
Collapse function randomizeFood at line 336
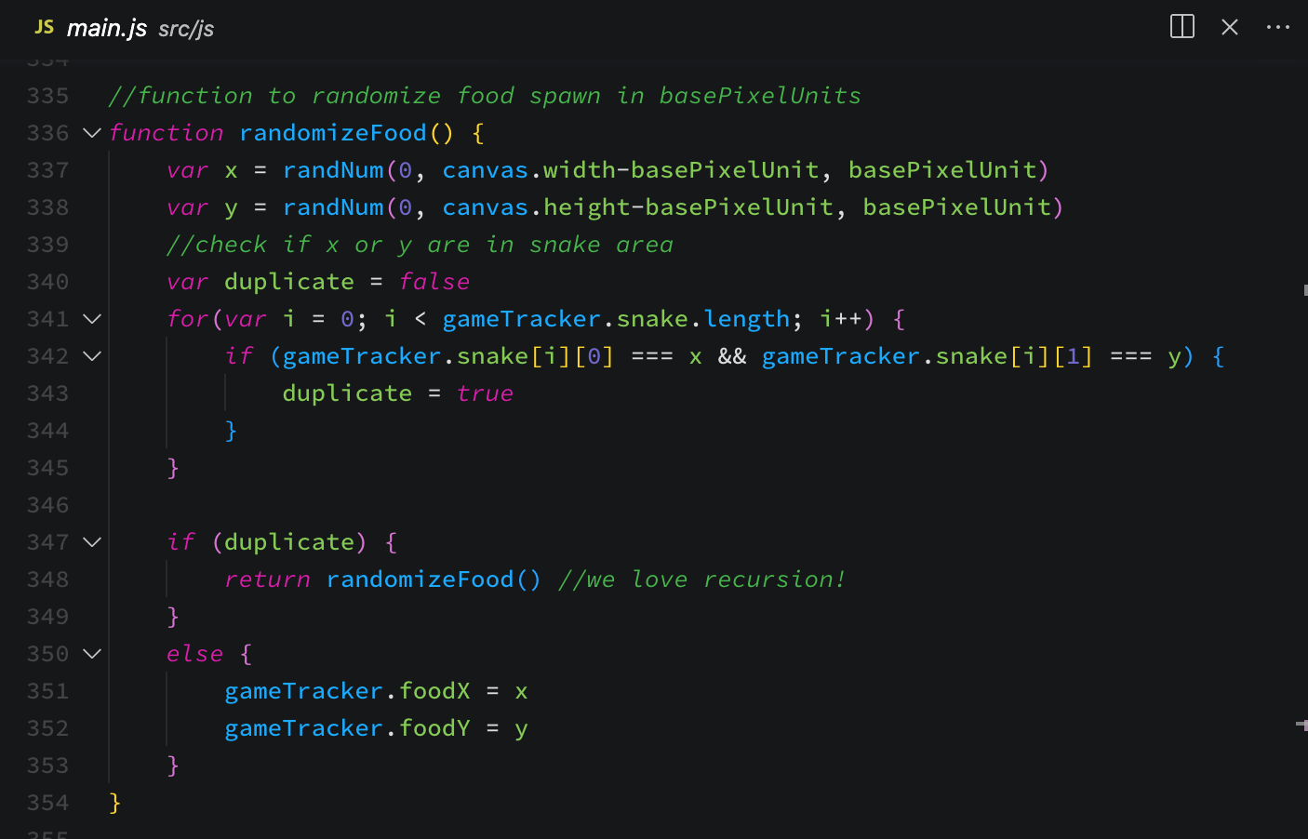[x=91, y=133]
